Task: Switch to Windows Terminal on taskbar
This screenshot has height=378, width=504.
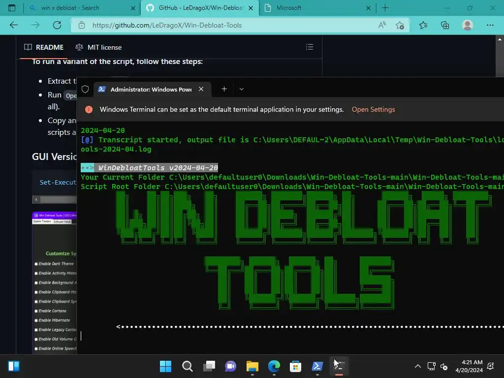Action: [x=339, y=366]
